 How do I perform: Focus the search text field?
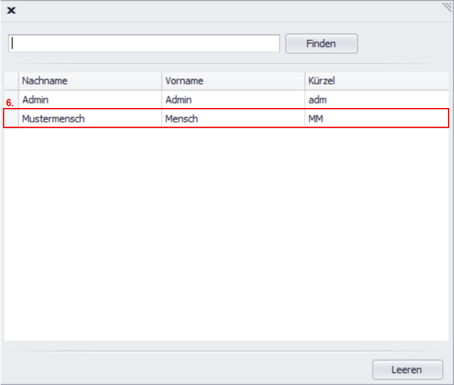(144, 43)
